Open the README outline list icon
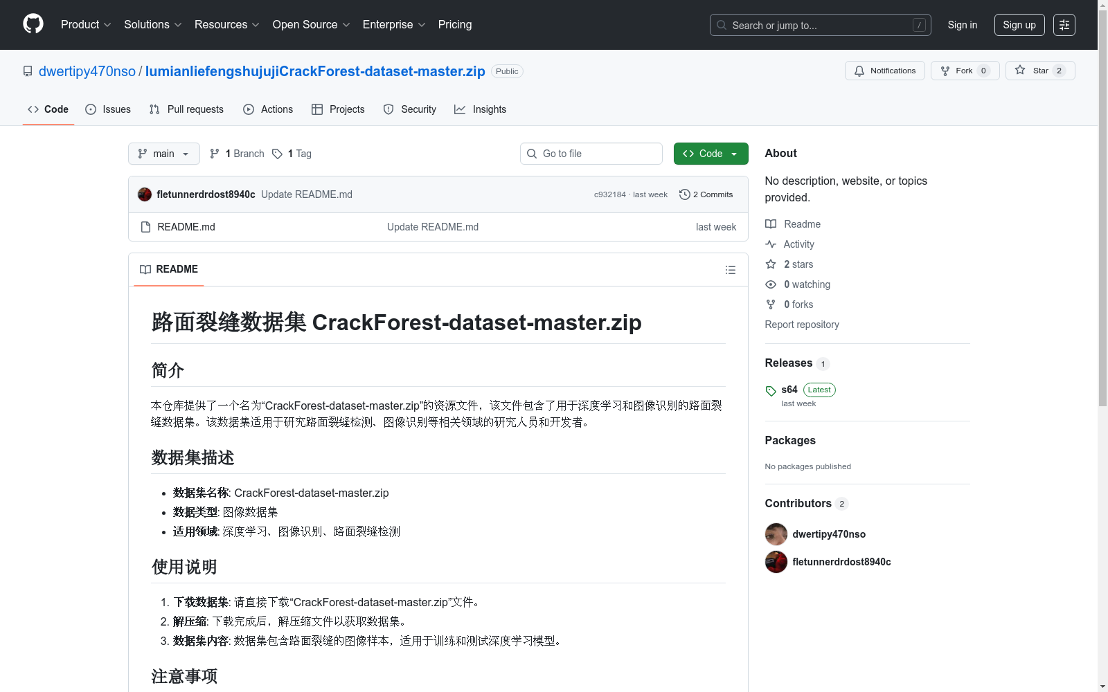This screenshot has width=1108, height=692. click(730, 270)
